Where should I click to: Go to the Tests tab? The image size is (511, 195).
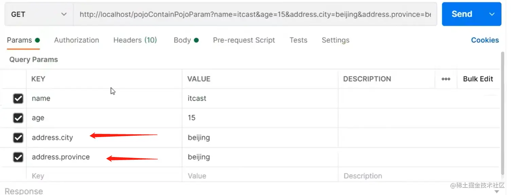point(298,40)
